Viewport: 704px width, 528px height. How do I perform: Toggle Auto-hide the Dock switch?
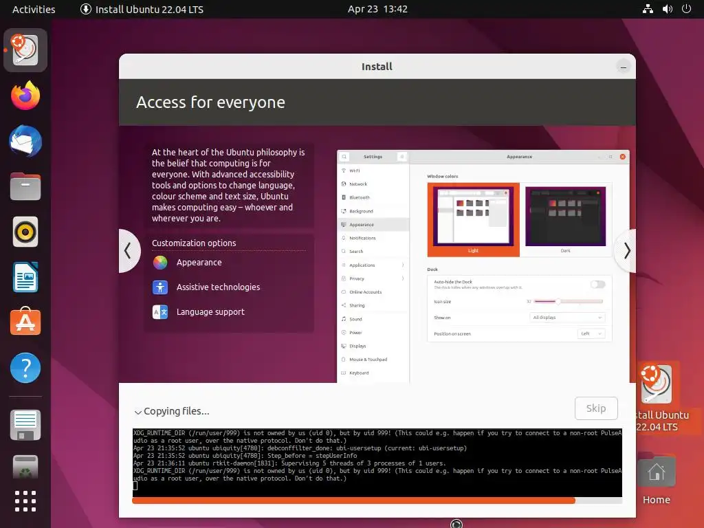(x=597, y=284)
